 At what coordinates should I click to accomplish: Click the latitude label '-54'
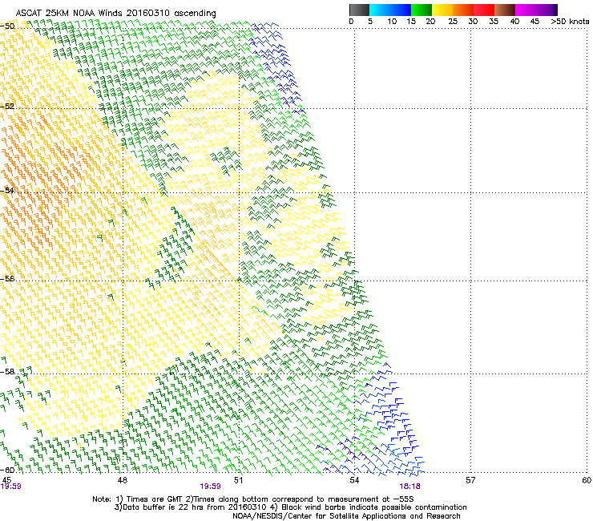point(7,191)
